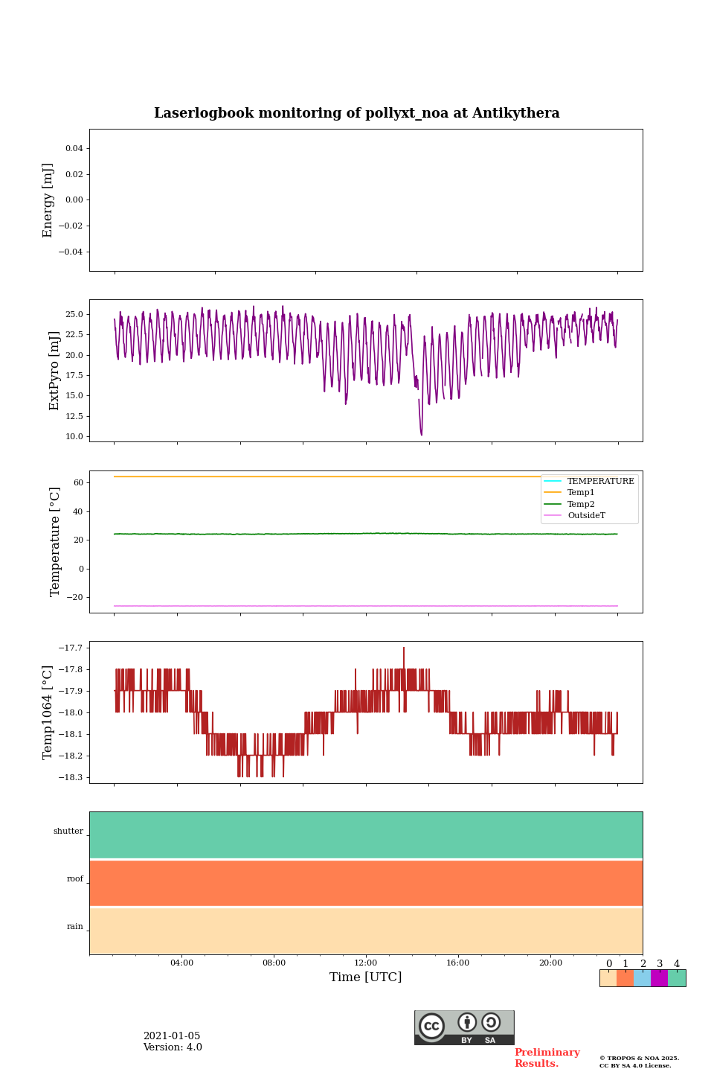The height and width of the screenshot is (1072, 714).
Task: Click the red 'Preliminary Results.' text
Action: point(547,1058)
